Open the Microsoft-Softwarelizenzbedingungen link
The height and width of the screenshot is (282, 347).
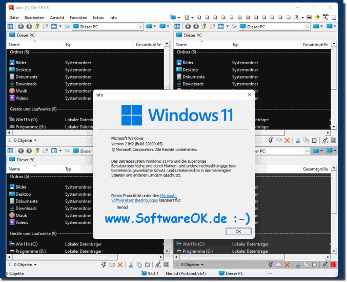tap(145, 198)
